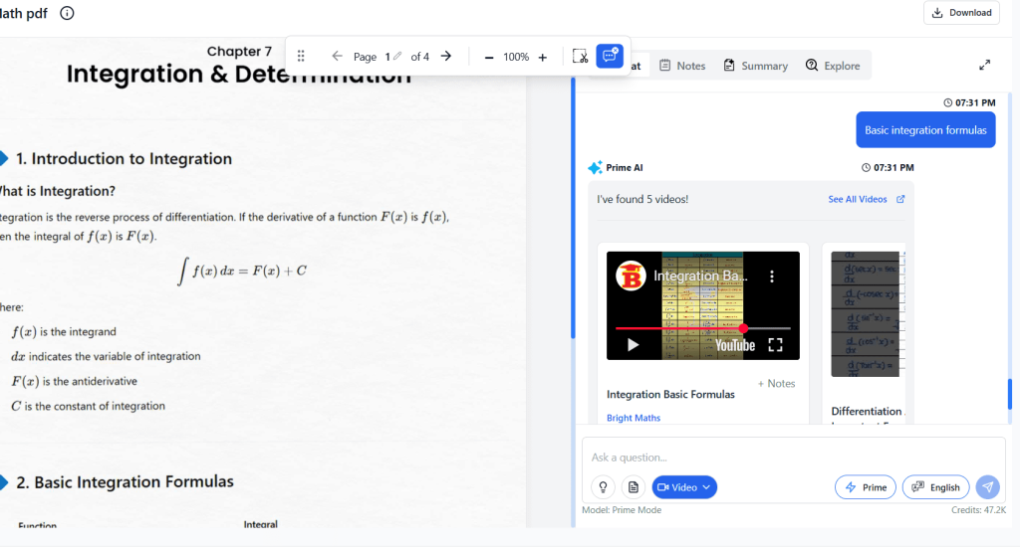This screenshot has height=552, width=1020.
Task: Click the document icon in chat box
Action: [633, 487]
